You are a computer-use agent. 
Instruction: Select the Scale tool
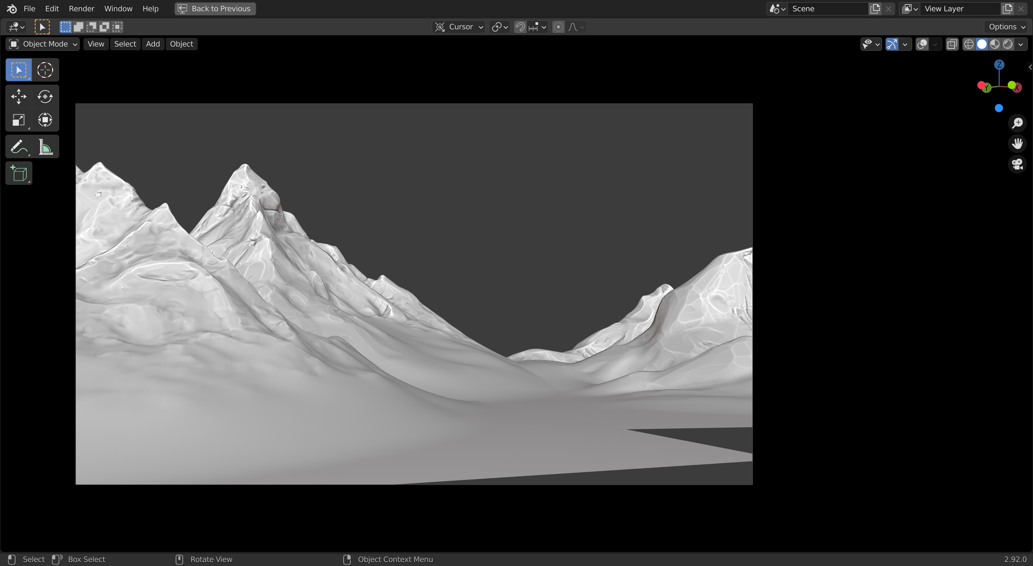(x=19, y=120)
